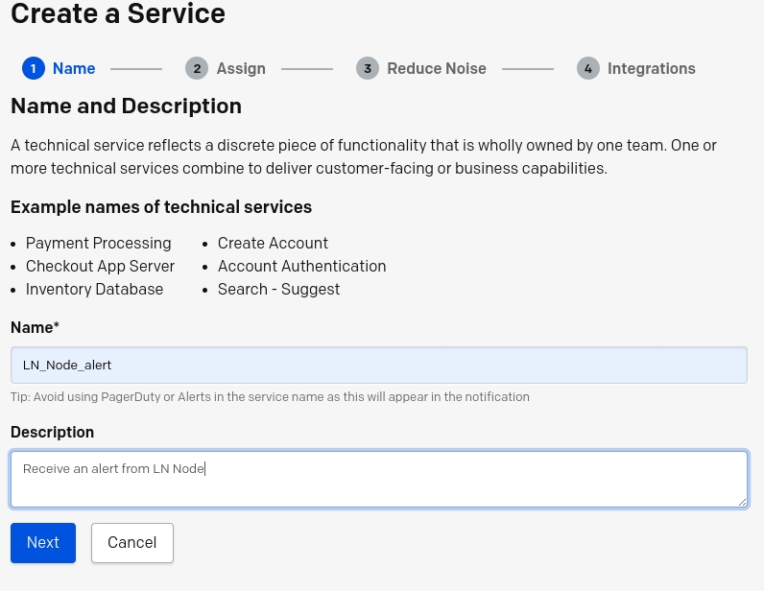Screen dimensions: 764x591
Task: Select the Payment Processing example name
Action: 99,243
